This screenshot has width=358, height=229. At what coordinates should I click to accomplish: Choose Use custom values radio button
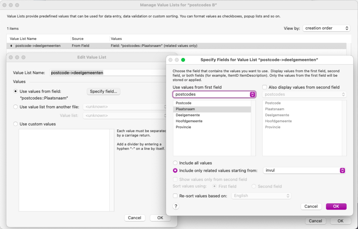[15, 124]
